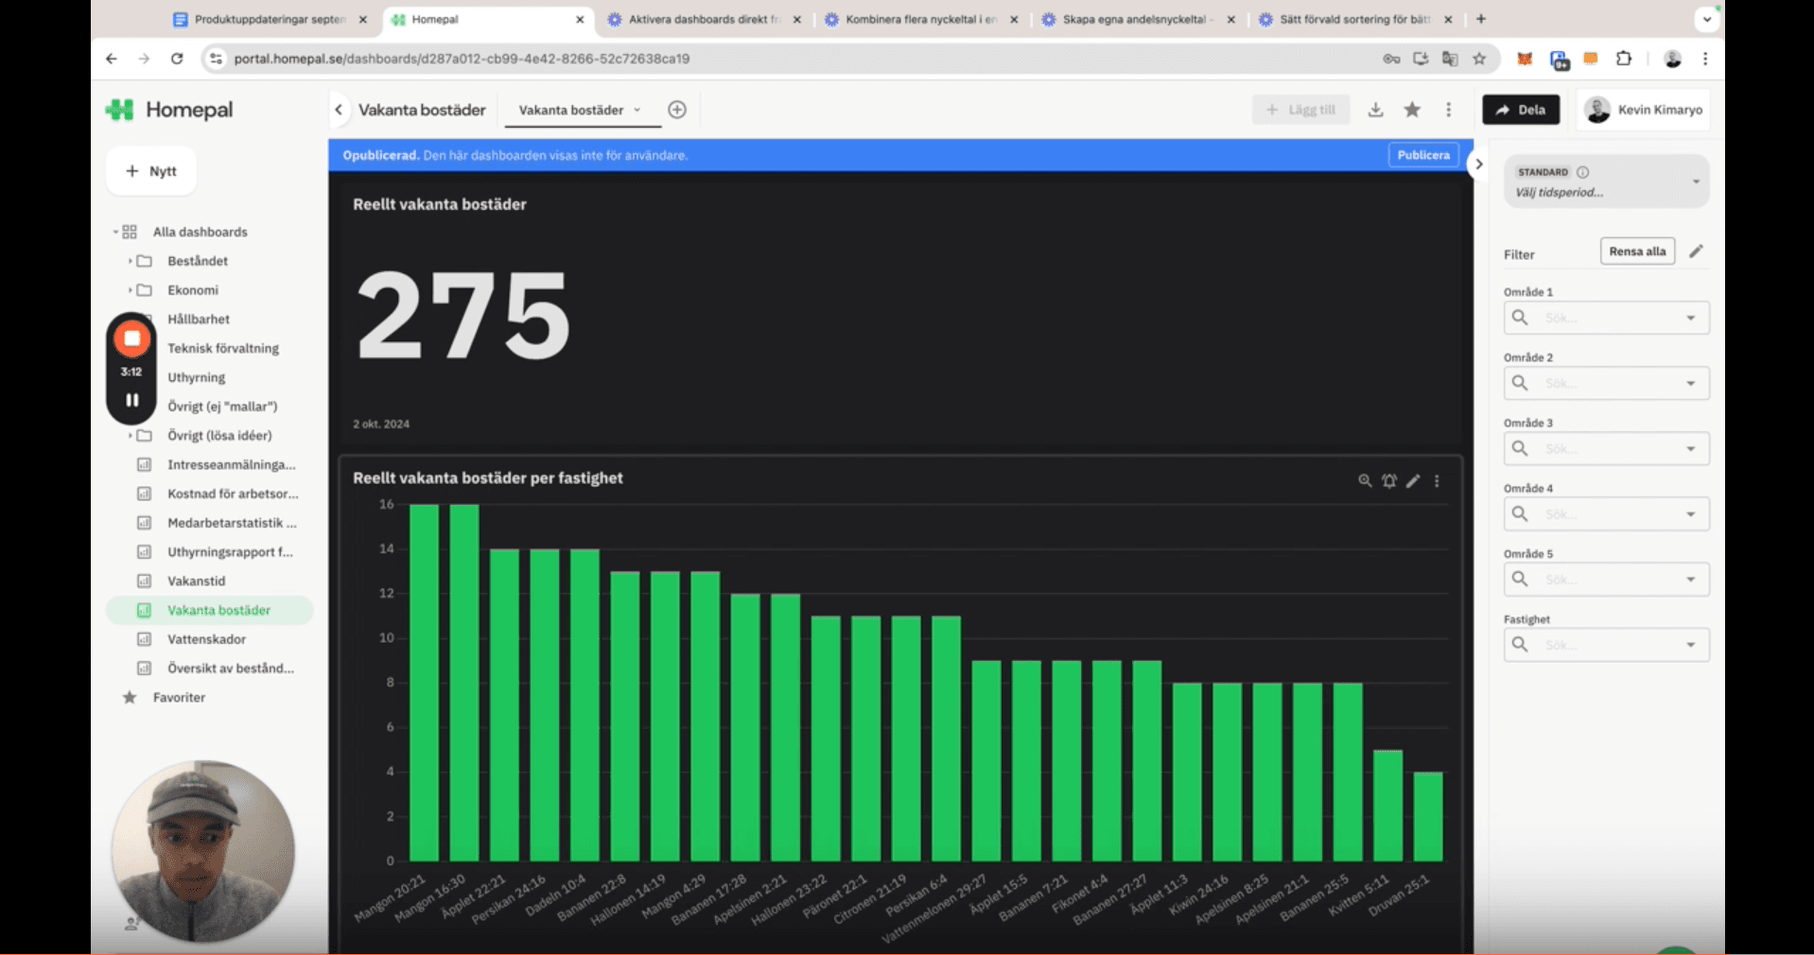Switch to Kombinera flera nyckeltal browser tab
The width and height of the screenshot is (1814, 955).
point(921,19)
